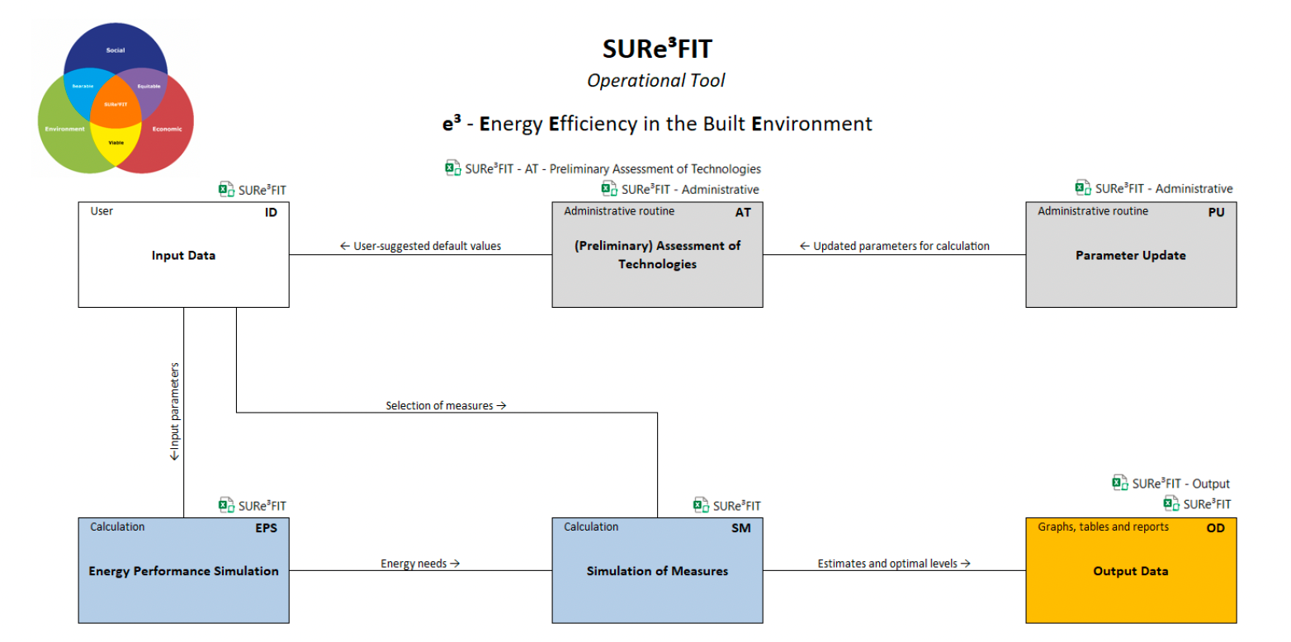Select the orange Output Data box
This screenshot has width=1291, height=642.
point(1130,570)
